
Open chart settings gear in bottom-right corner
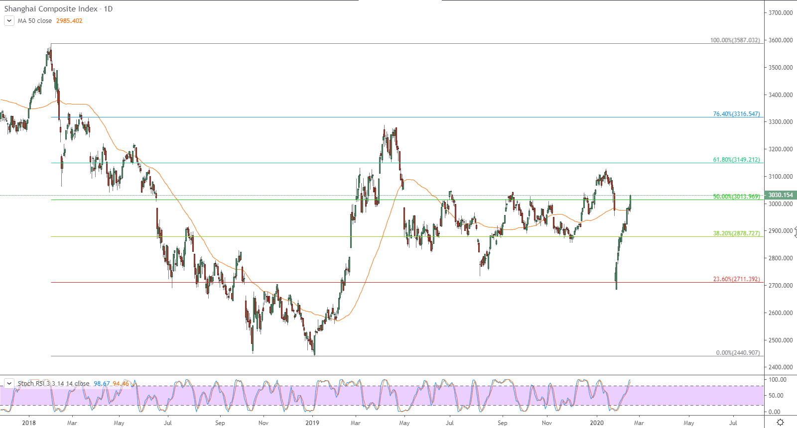click(781, 423)
